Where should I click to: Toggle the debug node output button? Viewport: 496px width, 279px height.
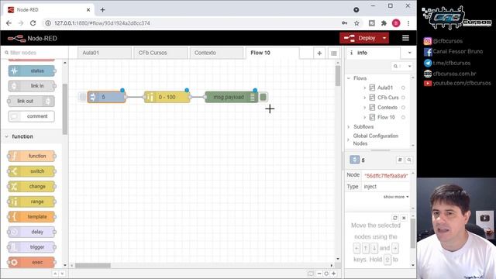click(263, 97)
